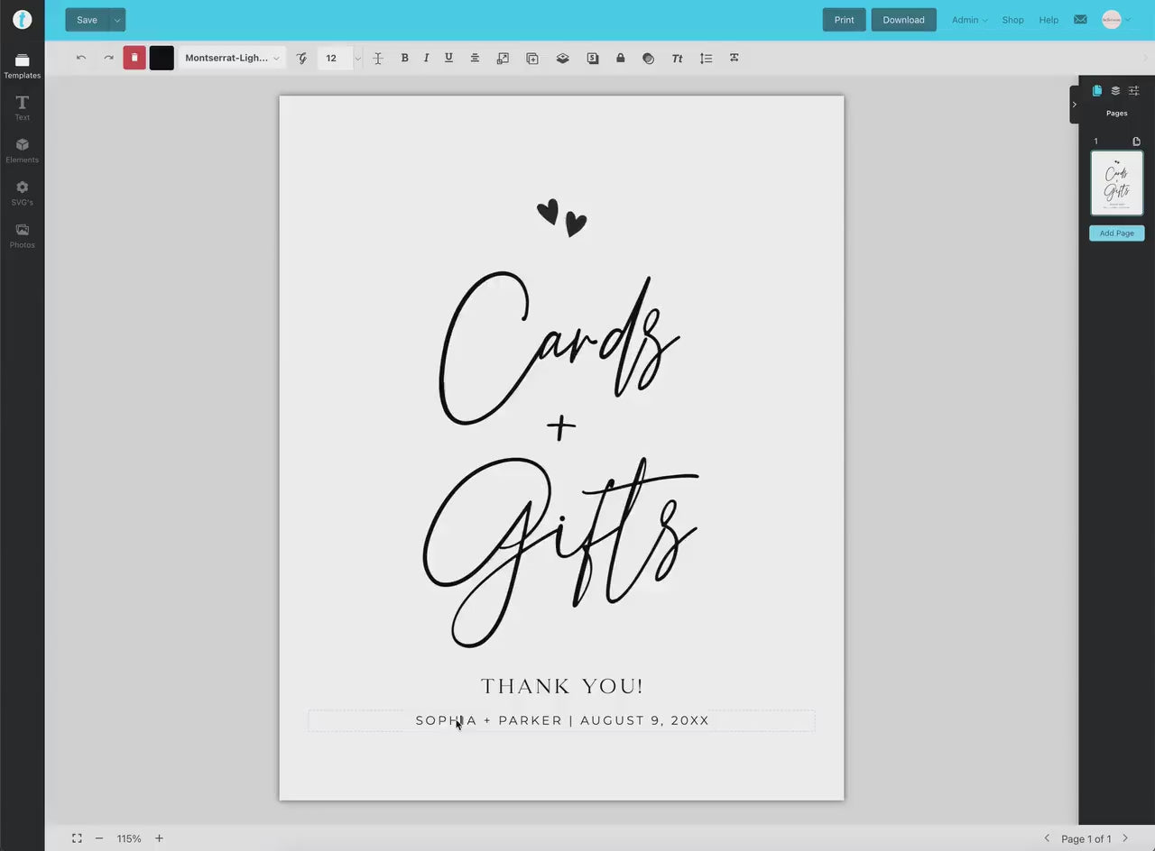Select the Cards script text on canvas
1155x851 pixels.
[x=559, y=348]
